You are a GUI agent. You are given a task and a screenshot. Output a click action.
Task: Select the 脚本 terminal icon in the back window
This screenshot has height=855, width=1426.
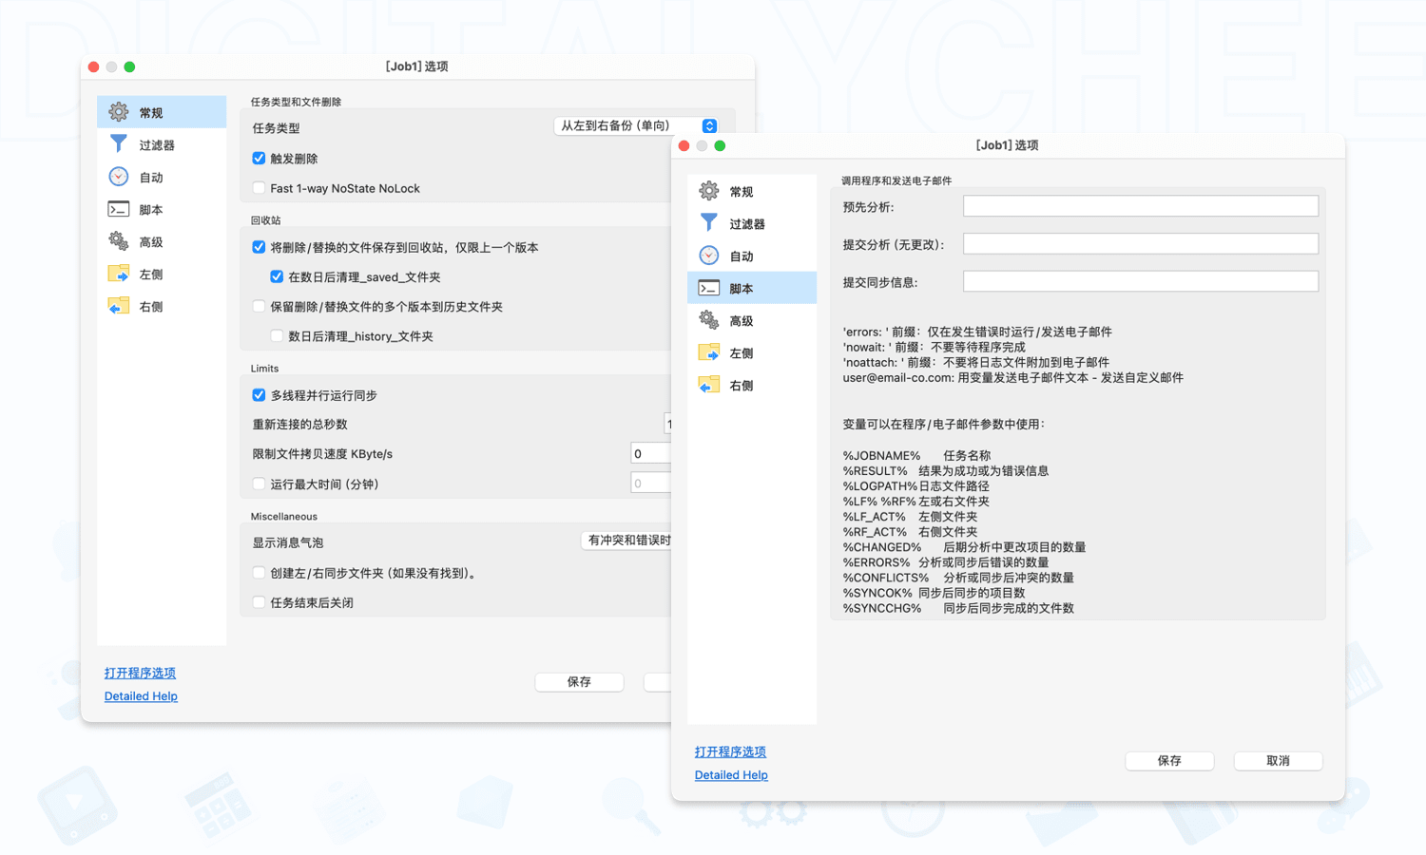pos(119,210)
